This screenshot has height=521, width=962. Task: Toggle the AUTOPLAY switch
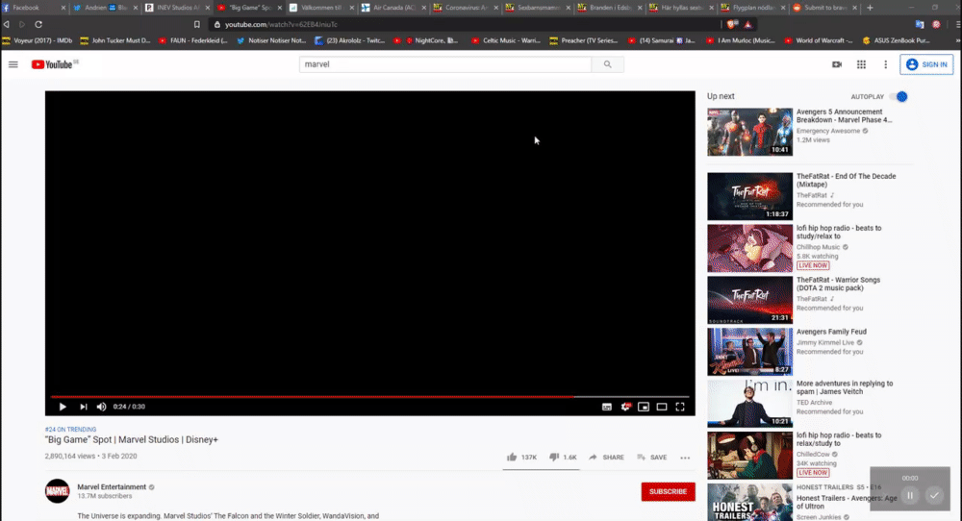tap(899, 97)
